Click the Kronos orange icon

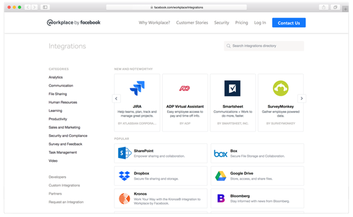point(124,199)
